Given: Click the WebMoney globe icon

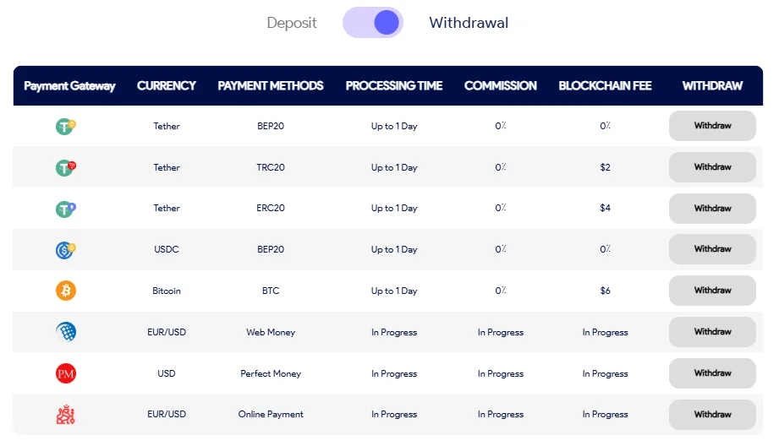Looking at the screenshot, I should pyautogui.click(x=66, y=332).
